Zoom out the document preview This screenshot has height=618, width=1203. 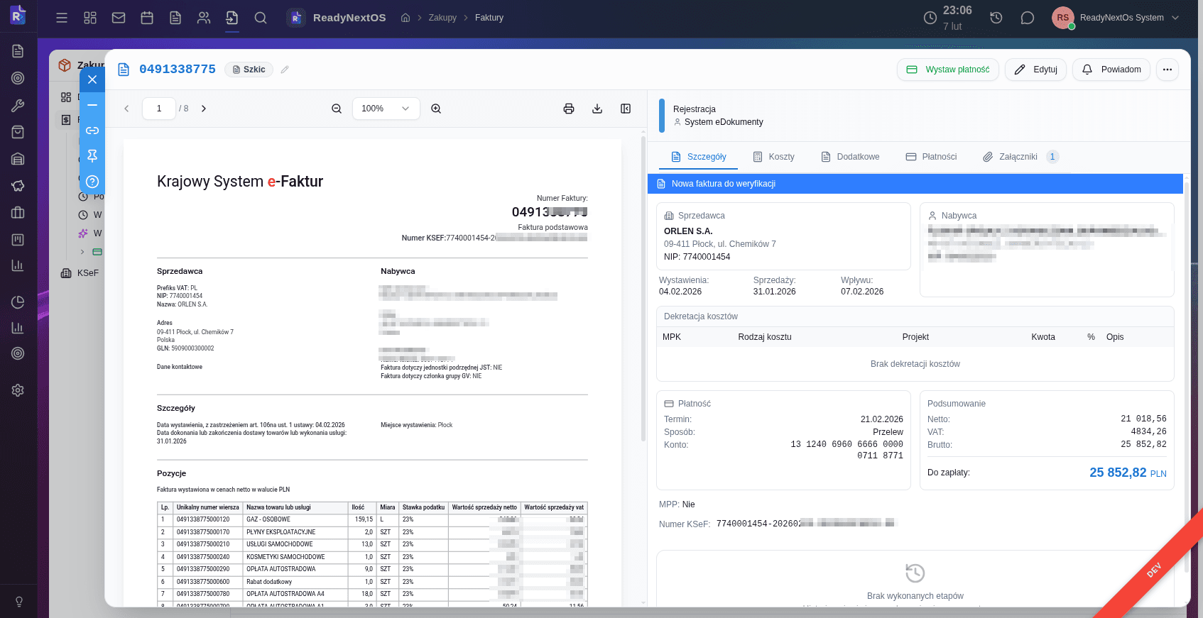pos(337,109)
